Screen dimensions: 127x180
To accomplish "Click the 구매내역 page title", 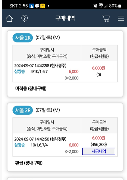I will [65, 18].
